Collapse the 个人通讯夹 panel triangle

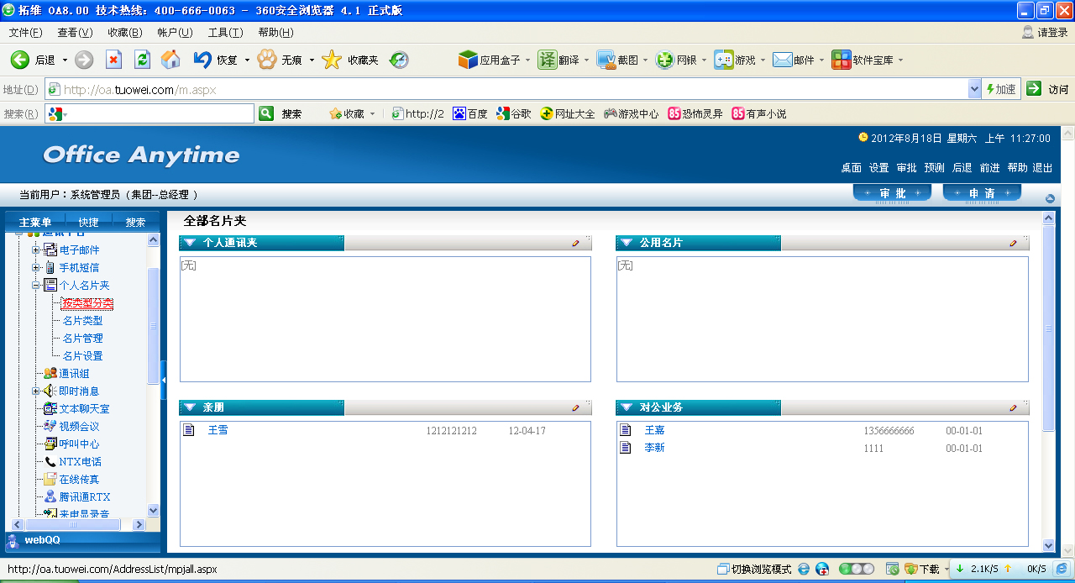click(190, 243)
